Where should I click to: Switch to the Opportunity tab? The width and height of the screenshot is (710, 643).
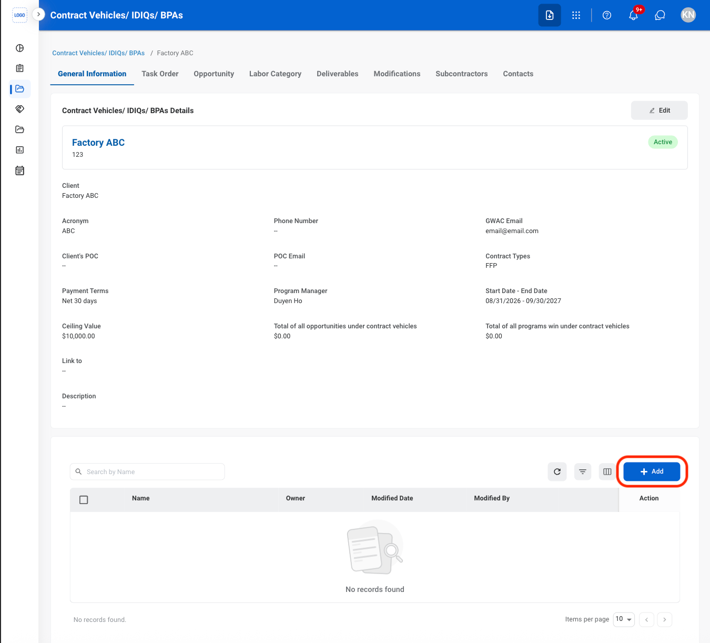point(214,74)
